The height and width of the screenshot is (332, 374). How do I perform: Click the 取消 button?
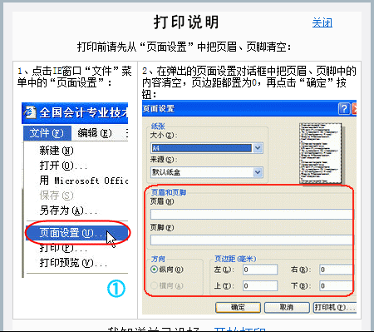(287, 307)
